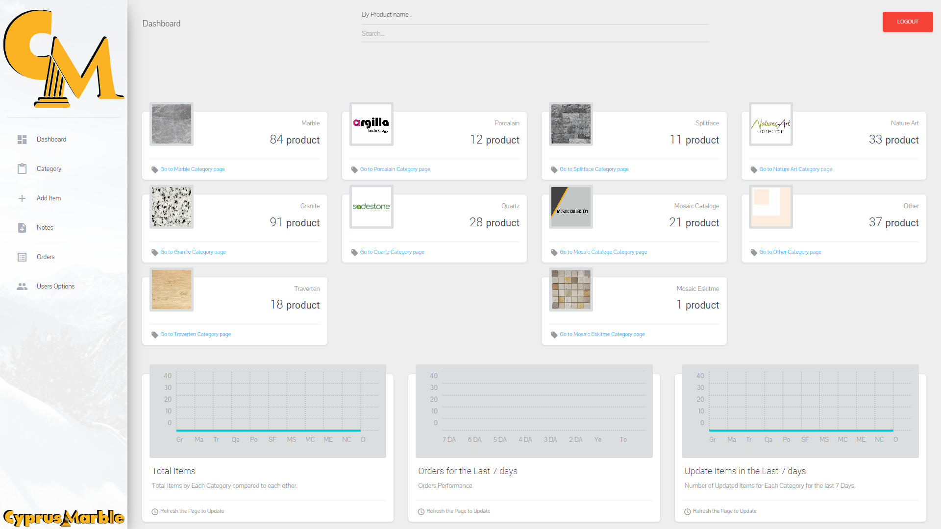The image size is (941, 529).
Task: Click the Users Options people icon
Action: click(x=22, y=287)
